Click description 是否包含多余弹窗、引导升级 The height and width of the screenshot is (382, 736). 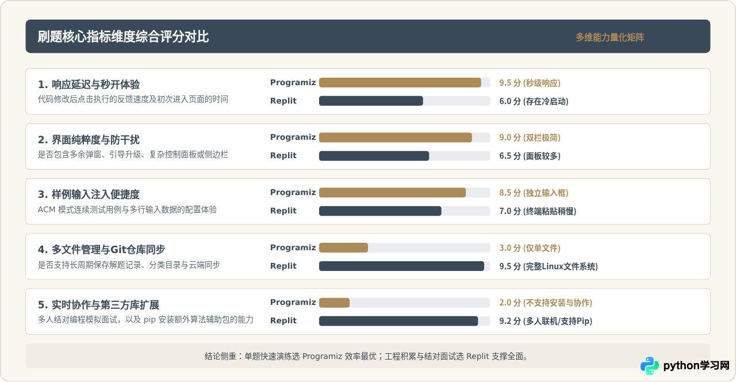(133, 154)
